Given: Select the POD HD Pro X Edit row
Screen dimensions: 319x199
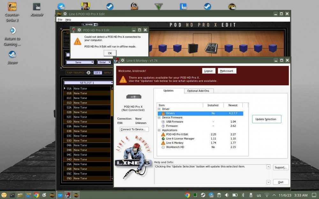Looking at the screenshot, I should point(177,134).
